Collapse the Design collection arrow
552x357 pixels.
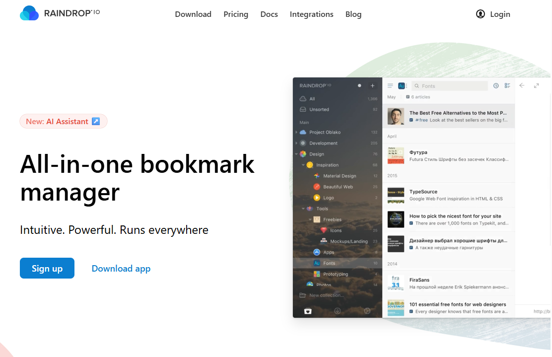[296, 154]
